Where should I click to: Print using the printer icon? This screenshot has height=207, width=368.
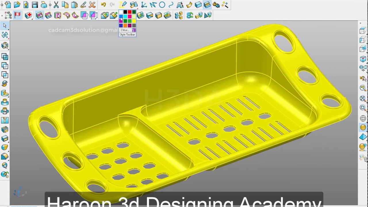click(44, 5)
